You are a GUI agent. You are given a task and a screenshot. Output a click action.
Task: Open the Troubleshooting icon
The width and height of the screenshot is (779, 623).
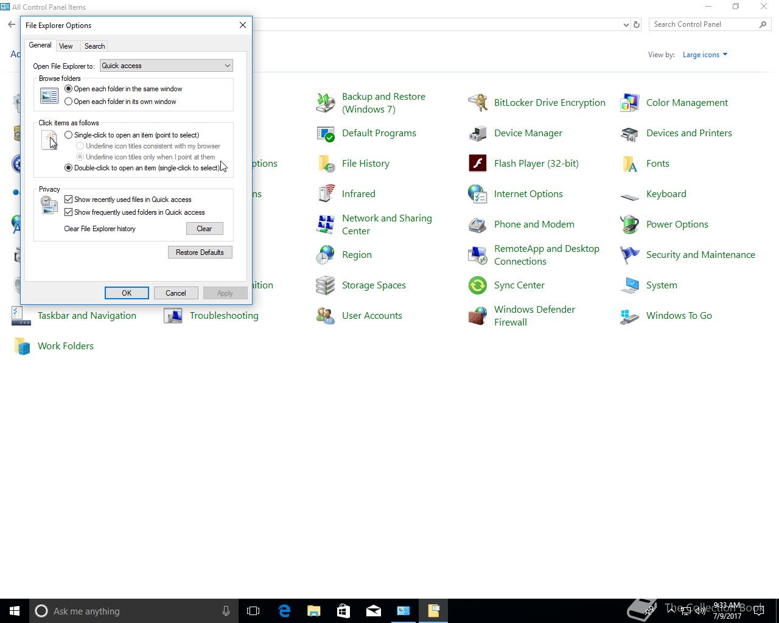[173, 316]
